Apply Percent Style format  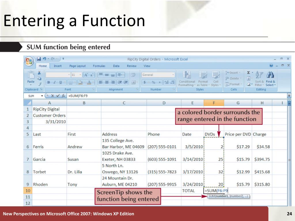click(154, 82)
